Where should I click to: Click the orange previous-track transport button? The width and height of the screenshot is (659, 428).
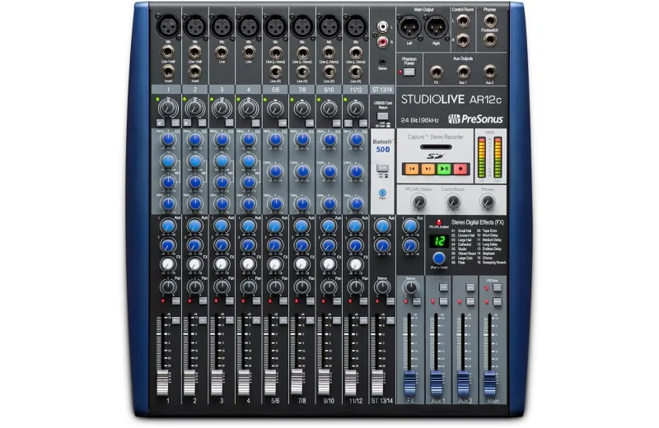(411, 169)
